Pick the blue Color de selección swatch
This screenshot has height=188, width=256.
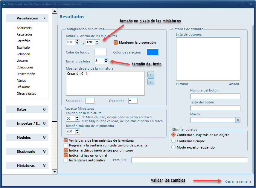(x=153, y=52)
